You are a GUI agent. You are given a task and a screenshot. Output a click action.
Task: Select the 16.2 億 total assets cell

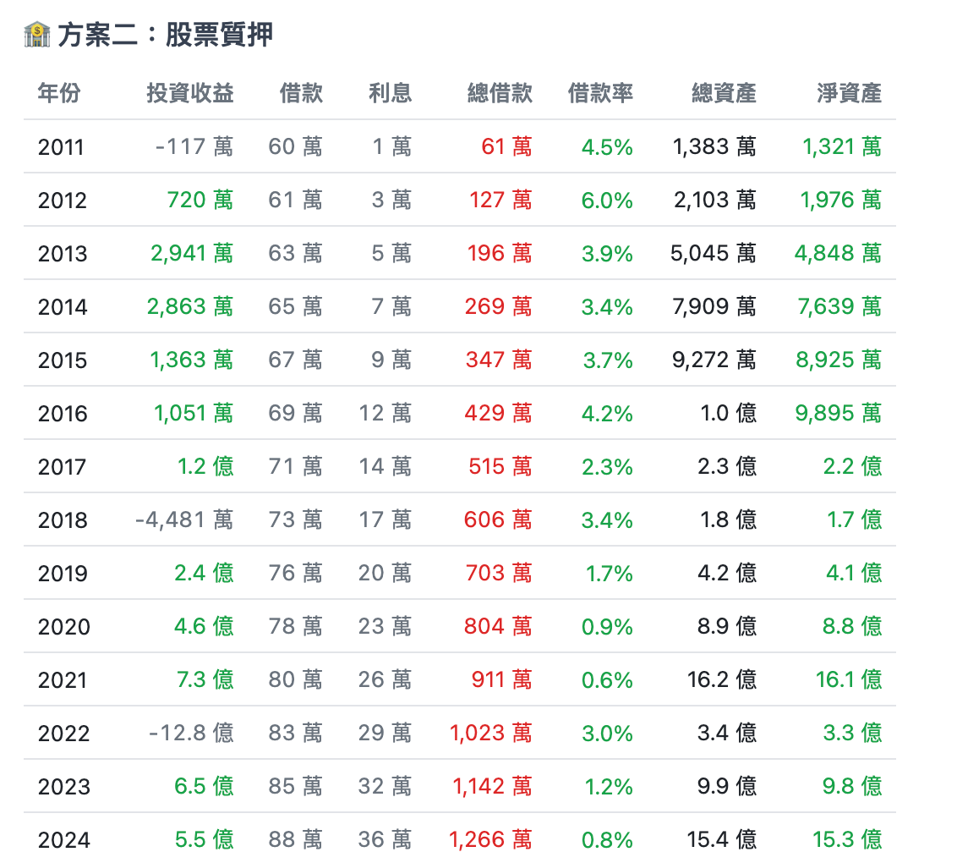(721, 679)
